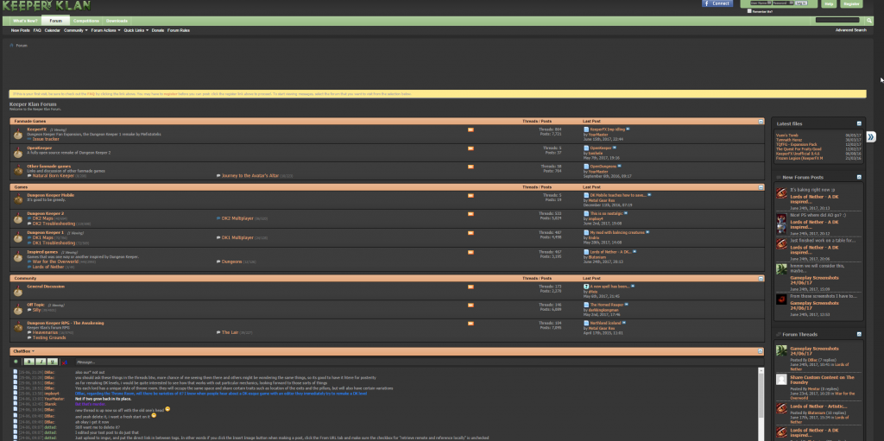Open the Dungeon Keeper RPG forum
The image size is (884, 441).
(66, 323)
